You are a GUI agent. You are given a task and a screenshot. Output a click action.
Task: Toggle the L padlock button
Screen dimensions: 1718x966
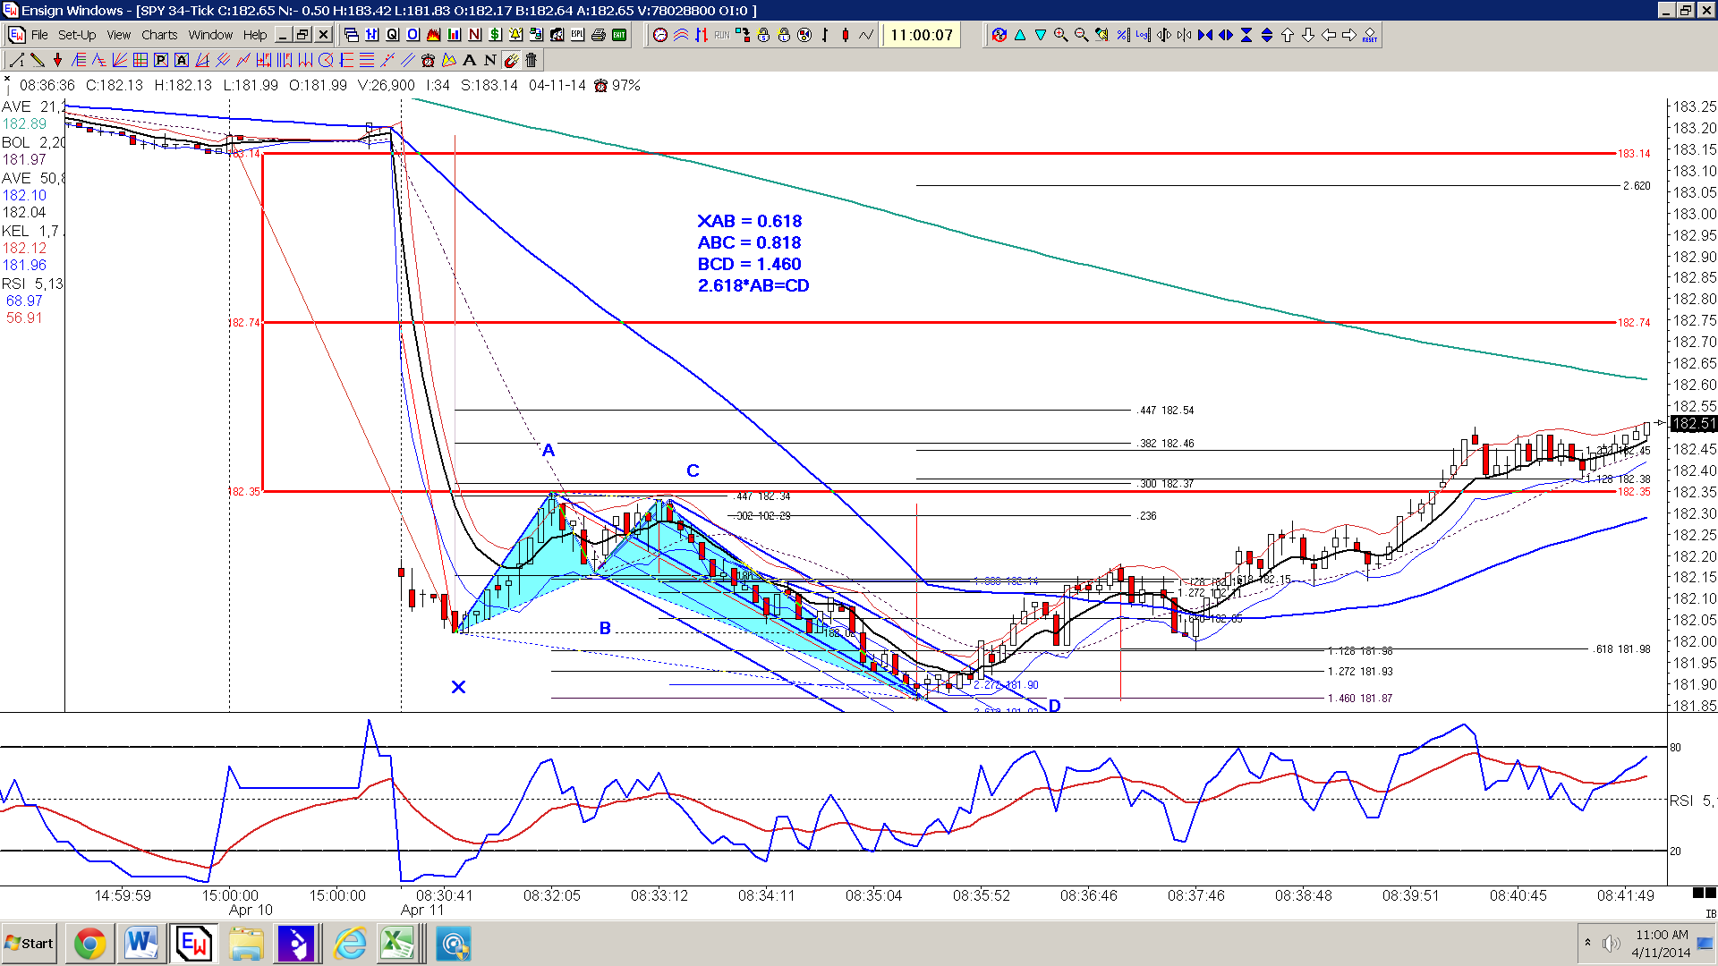click(784, 35)
